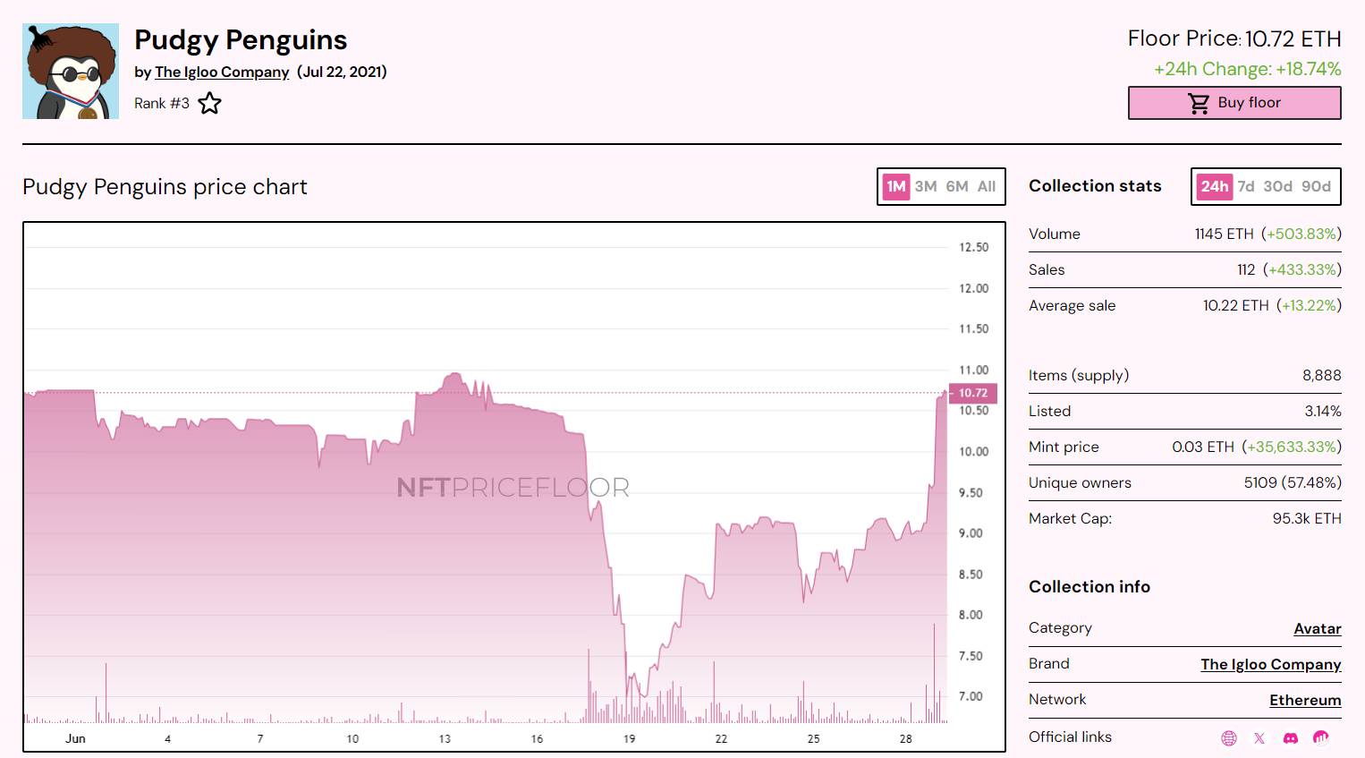
Task: Click the Pudgy Penguins title heading
Action: point(241,39)
